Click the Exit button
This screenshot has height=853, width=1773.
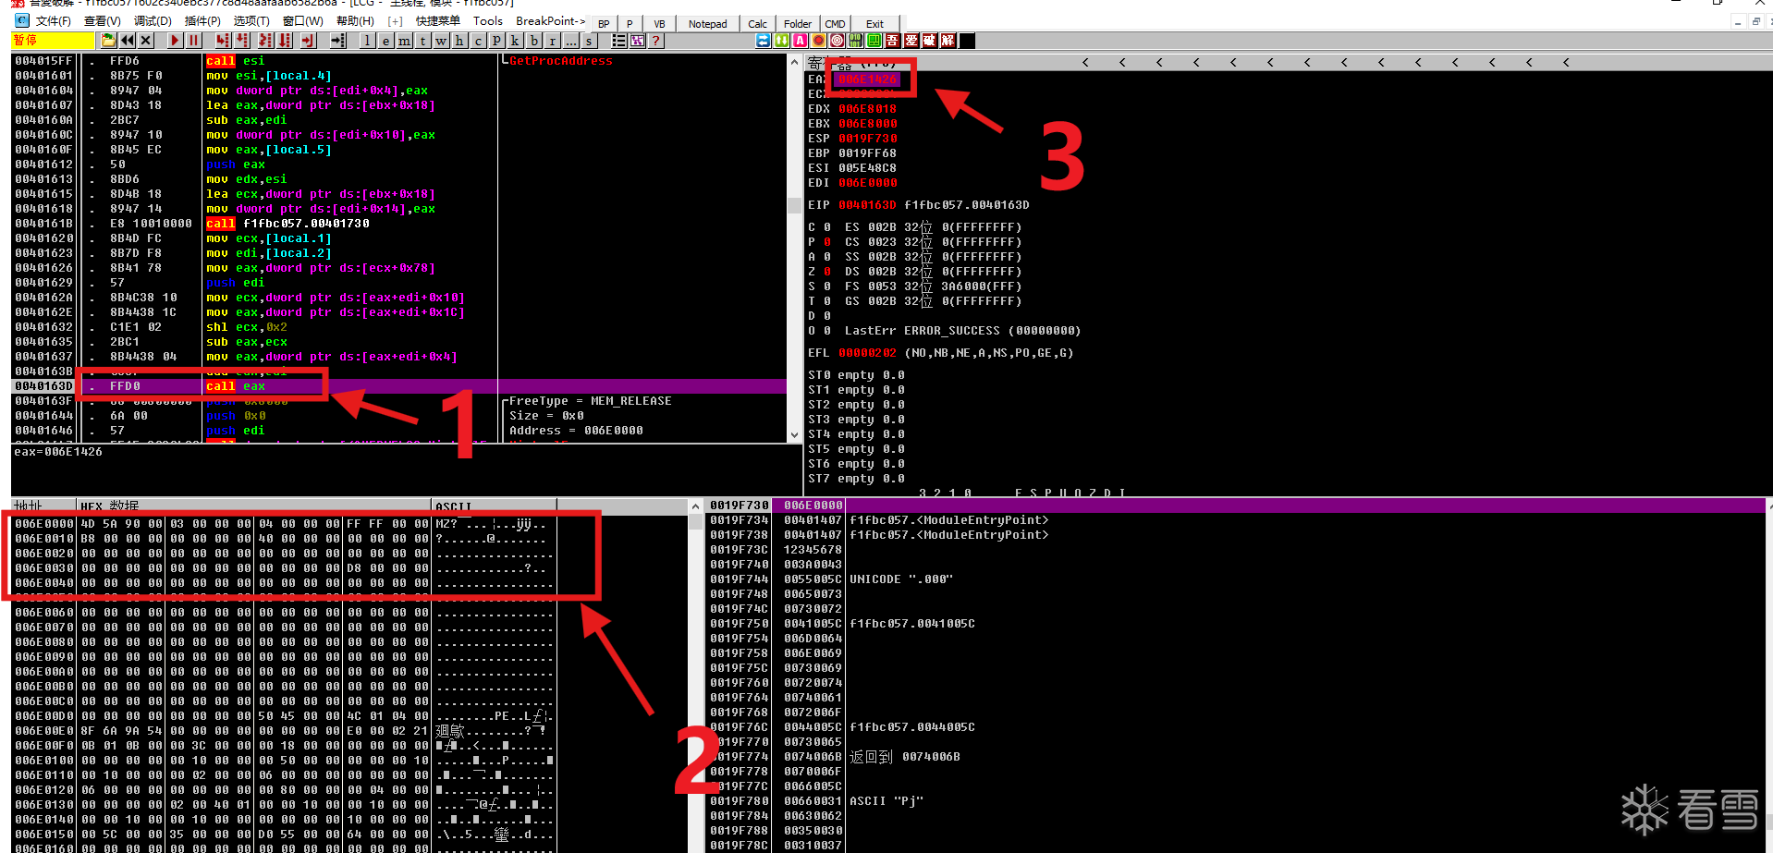point(874,24)
